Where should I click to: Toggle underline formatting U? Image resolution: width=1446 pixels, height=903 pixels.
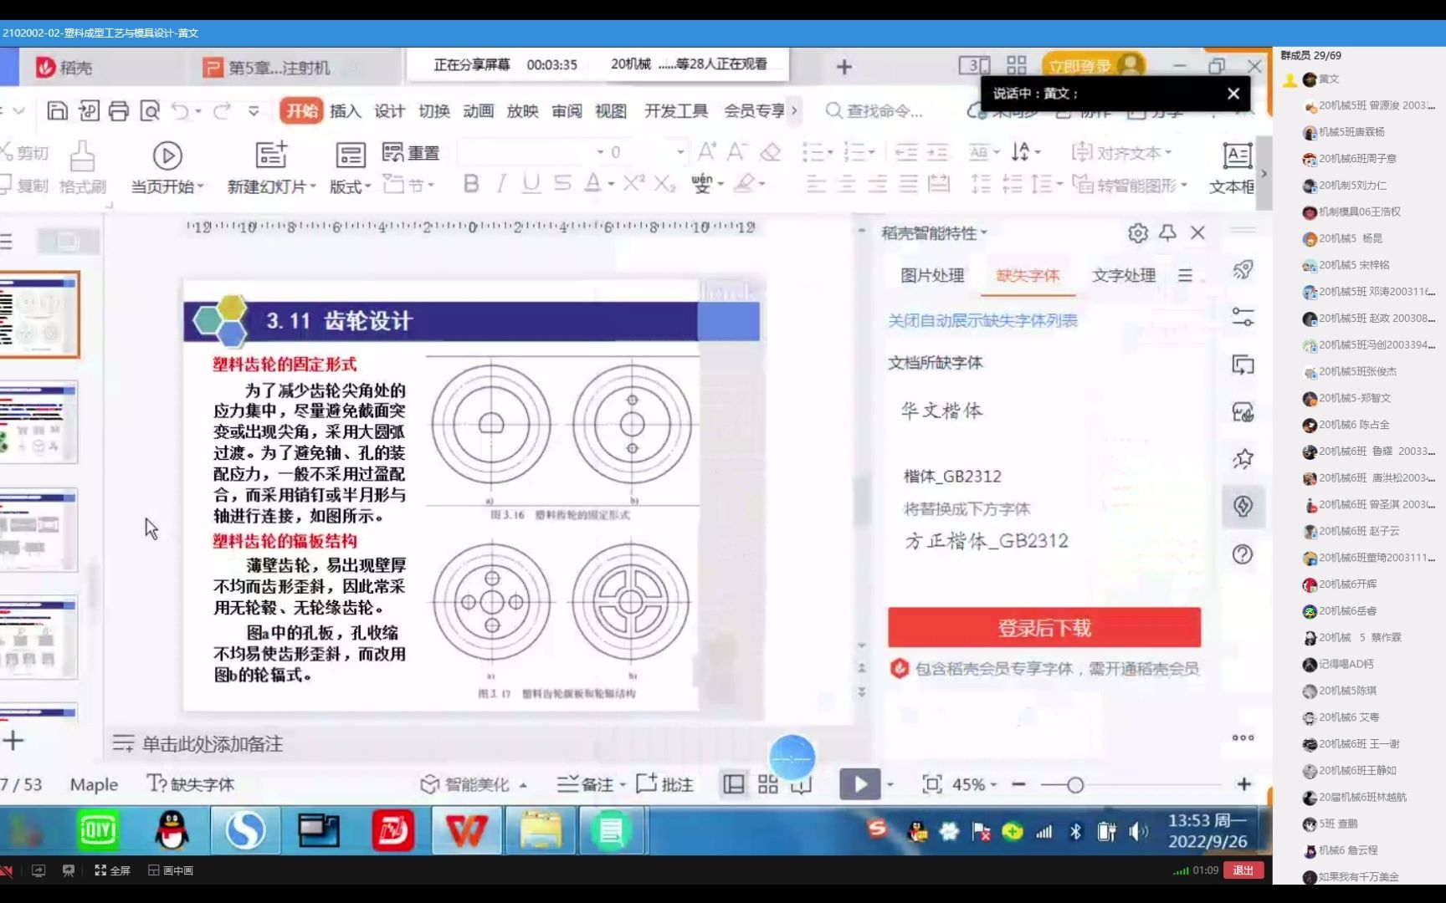click(531, 184)
